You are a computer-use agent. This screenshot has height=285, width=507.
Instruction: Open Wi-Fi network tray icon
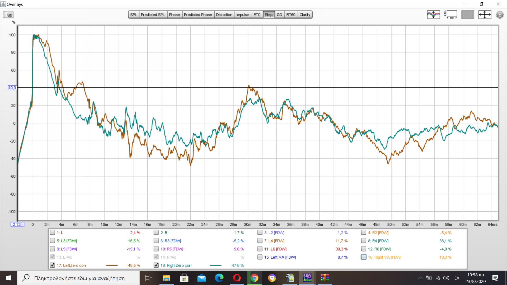pos(438,278)
